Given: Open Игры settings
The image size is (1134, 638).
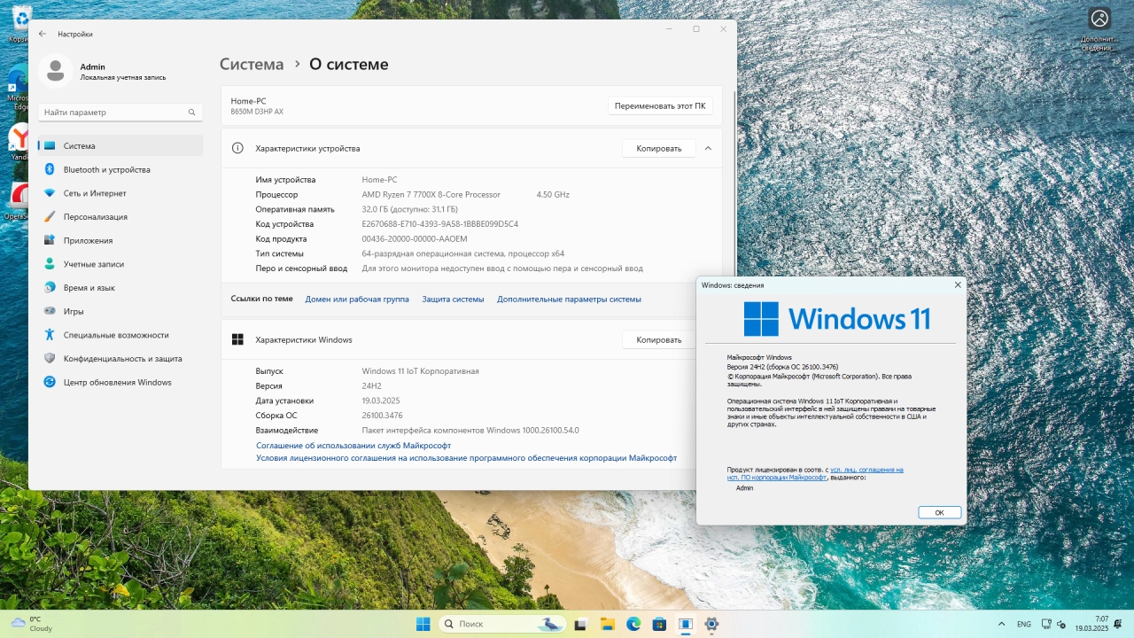Looking at the screenshot, I should [x=120, y=311].
